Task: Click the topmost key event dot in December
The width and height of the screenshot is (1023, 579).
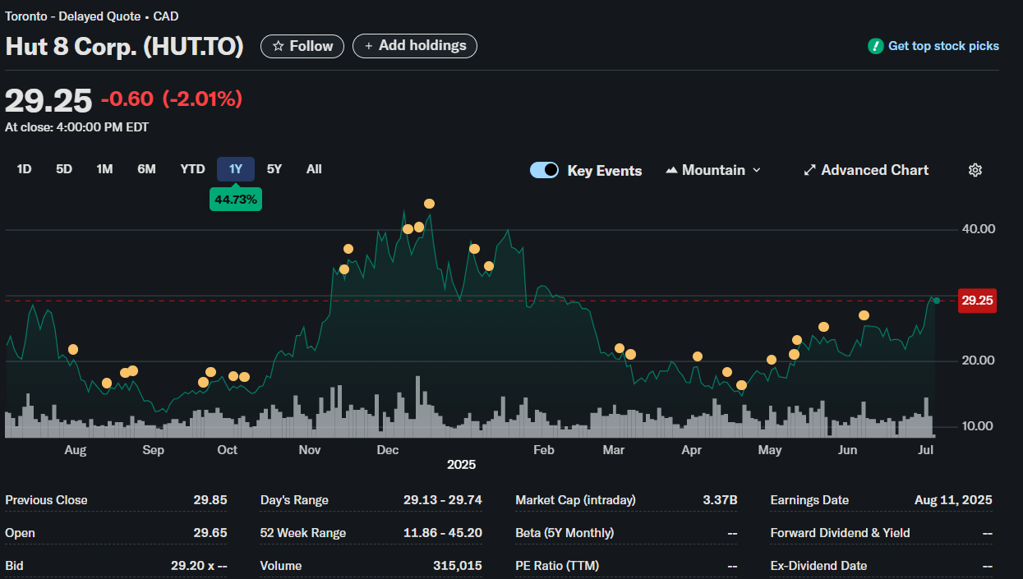Action: click(429, 204)
